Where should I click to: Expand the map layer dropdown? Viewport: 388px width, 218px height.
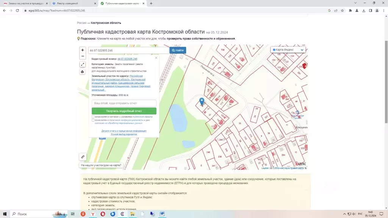point(302,50)
